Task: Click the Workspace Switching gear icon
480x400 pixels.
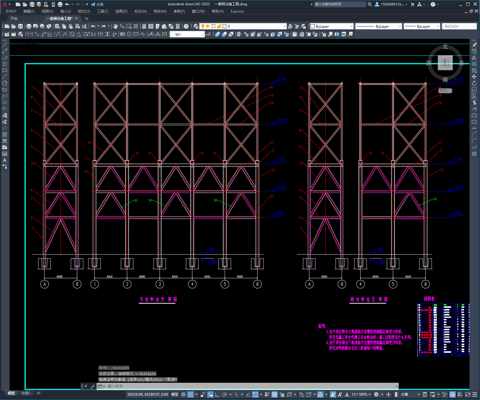Action: (x=376, y=394)
